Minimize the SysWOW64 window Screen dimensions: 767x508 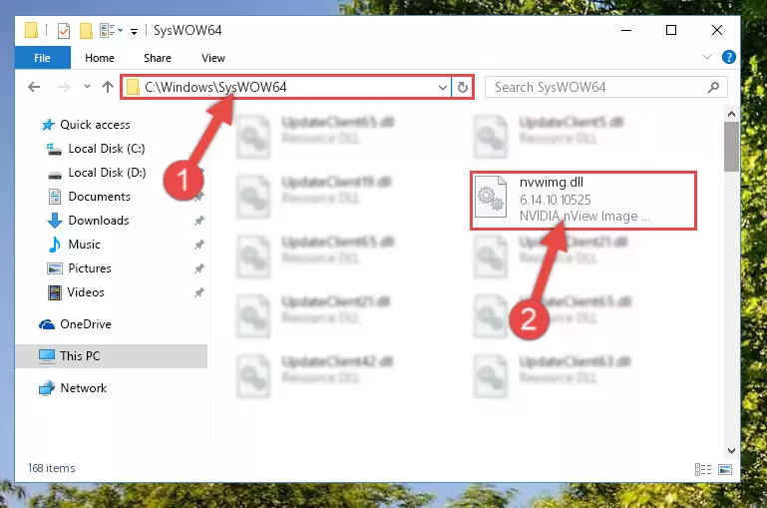click(x=626, y=30)
